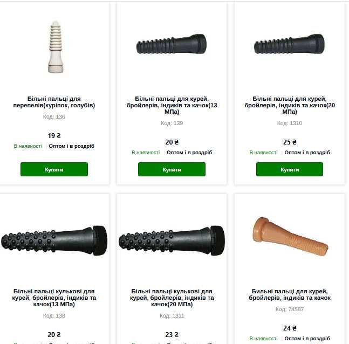
Task: Open title link for chickens and broilers (13 МПа)
Action: (x=172, y=105)
